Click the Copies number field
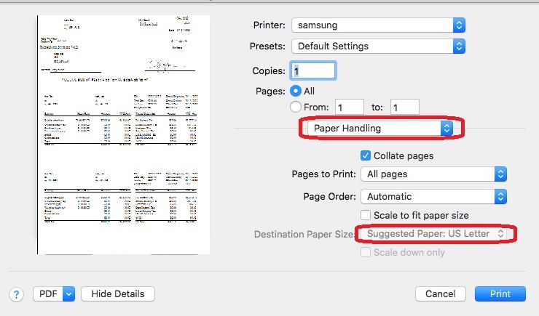 (x=313, y=70)
